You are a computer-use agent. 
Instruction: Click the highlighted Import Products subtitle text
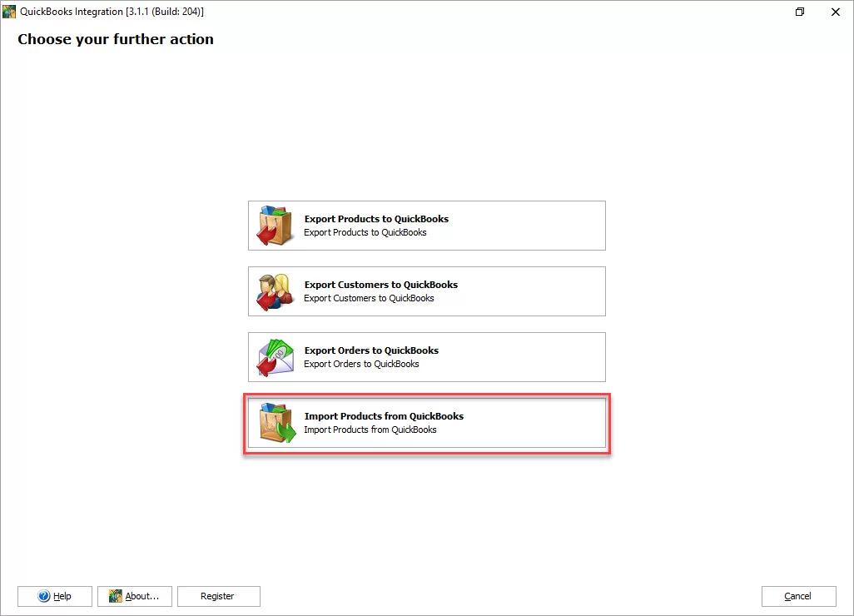tap(370, 430)
